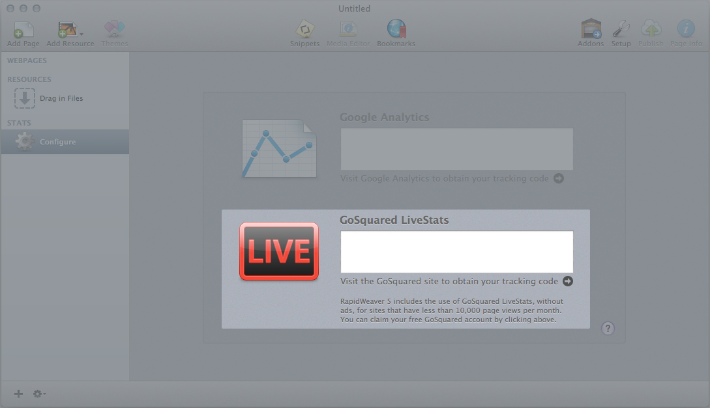Click the Google Analytics tracking code field

pyautogui.click(x=457, y=149)
